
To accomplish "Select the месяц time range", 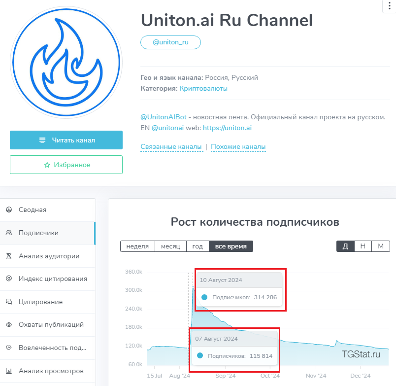I will (170, 246).
